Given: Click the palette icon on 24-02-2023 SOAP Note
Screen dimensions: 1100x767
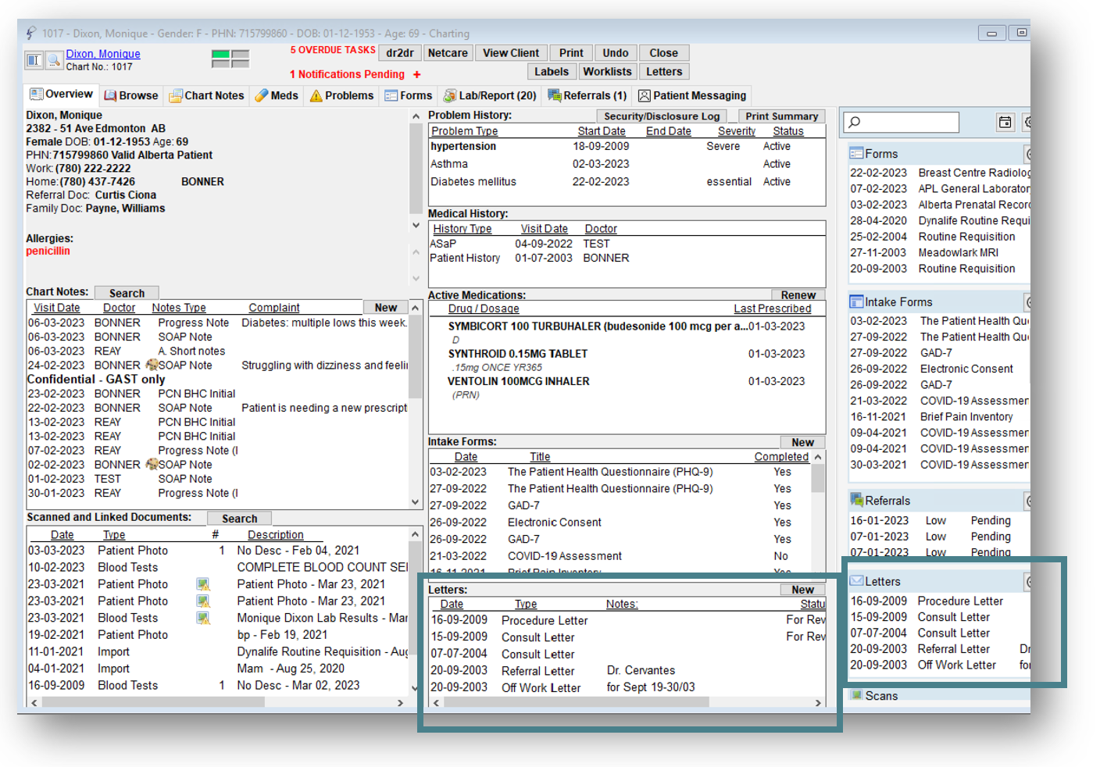Looking at the screenshot, I should pos(152,365).
